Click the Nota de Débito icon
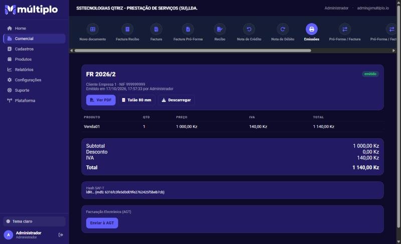The height and width of the screenshot is (244, 401). click(x=283, y=29)
